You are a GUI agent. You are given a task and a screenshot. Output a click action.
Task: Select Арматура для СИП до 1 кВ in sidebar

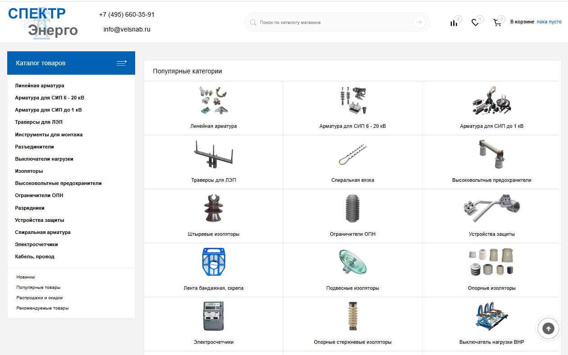coord(48,110)
